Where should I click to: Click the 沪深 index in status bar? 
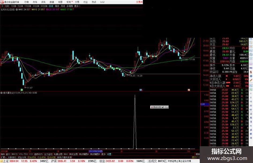click(54, 161)
